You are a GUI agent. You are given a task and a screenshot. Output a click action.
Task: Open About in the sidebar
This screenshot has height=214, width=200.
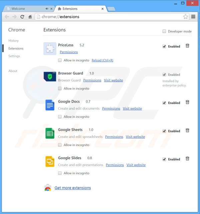(x=13, y=71)
